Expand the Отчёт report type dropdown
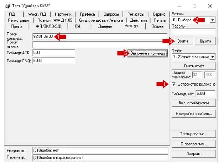The width and height of the screenshot is (221, 167). pyautogui.click(x=212, y=57)
